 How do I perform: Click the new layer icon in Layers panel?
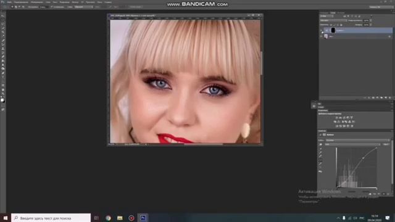pos(386,97)
